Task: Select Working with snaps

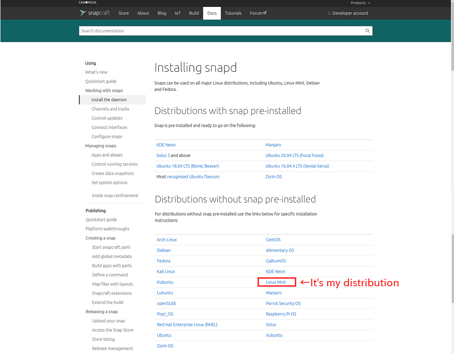Action: click(x=104, y=91)
